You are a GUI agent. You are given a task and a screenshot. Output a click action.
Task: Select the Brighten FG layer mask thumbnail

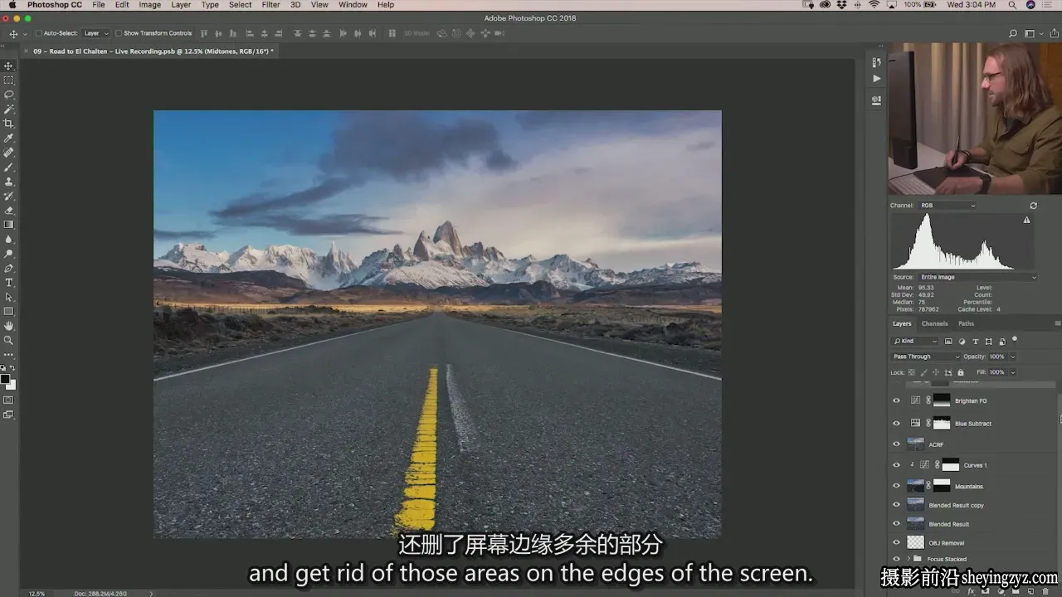click(941, 400)
